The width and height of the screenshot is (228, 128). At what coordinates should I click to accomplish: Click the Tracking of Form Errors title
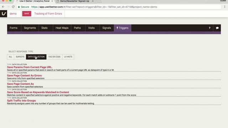[x=48, y=14]
